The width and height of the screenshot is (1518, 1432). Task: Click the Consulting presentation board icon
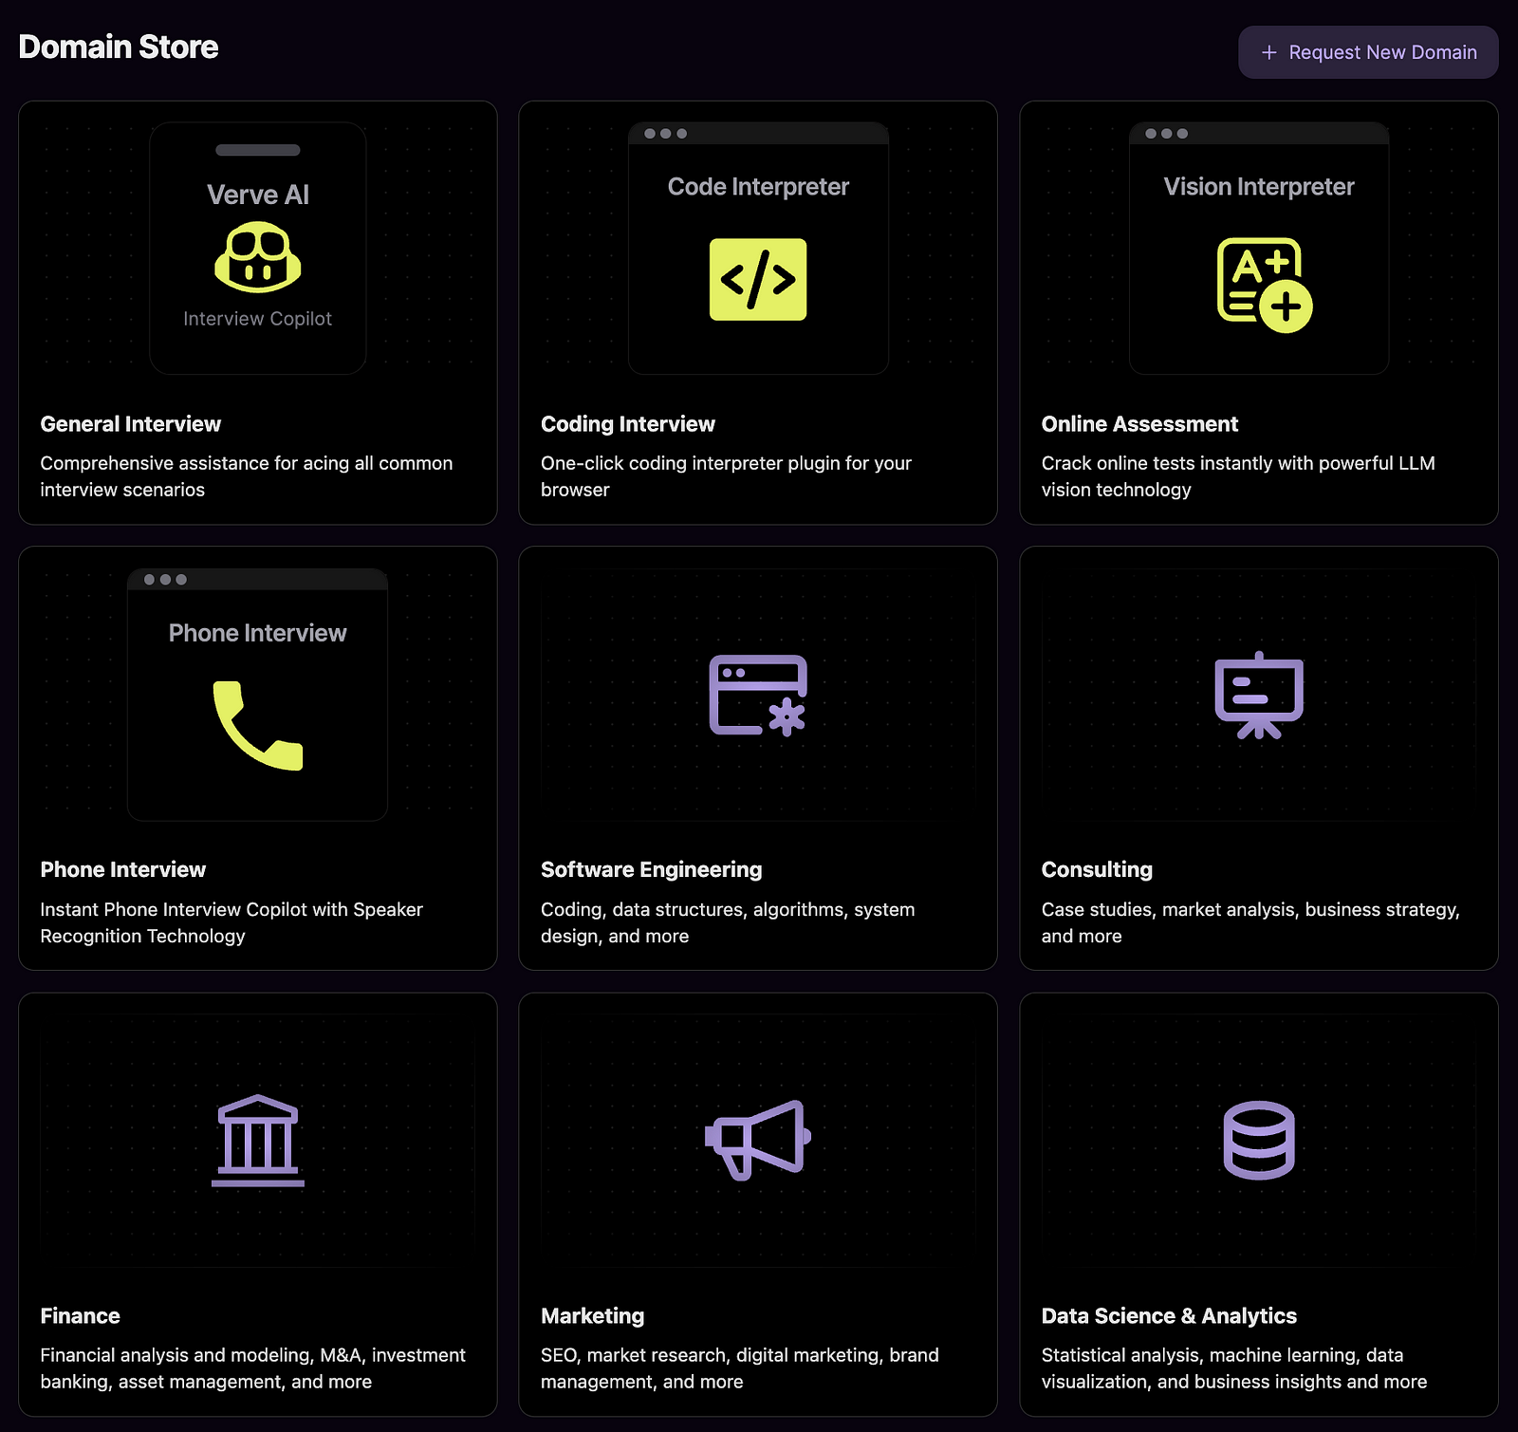(1259, 695)
